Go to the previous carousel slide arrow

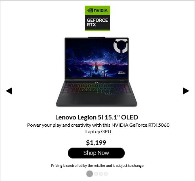click(x=9, y=91)
